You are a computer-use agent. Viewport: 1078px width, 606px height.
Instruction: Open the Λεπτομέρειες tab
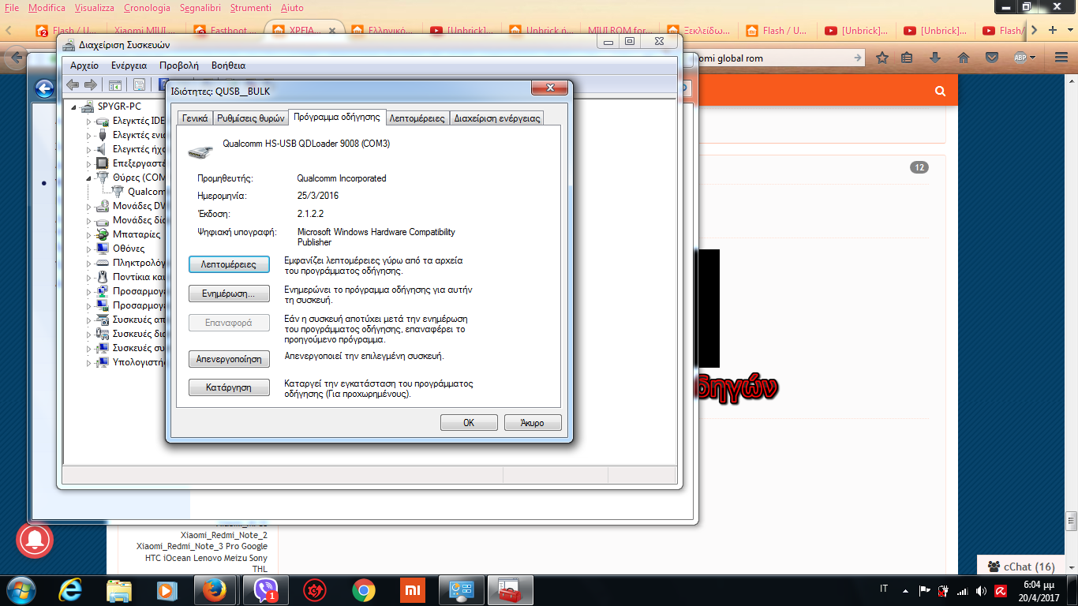coord(417,118)
